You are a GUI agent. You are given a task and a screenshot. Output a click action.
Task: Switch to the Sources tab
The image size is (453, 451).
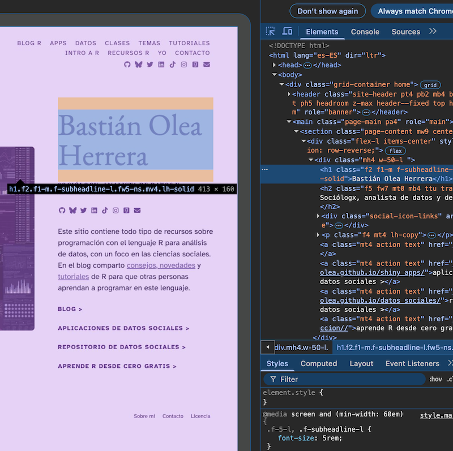click(405, 32)
